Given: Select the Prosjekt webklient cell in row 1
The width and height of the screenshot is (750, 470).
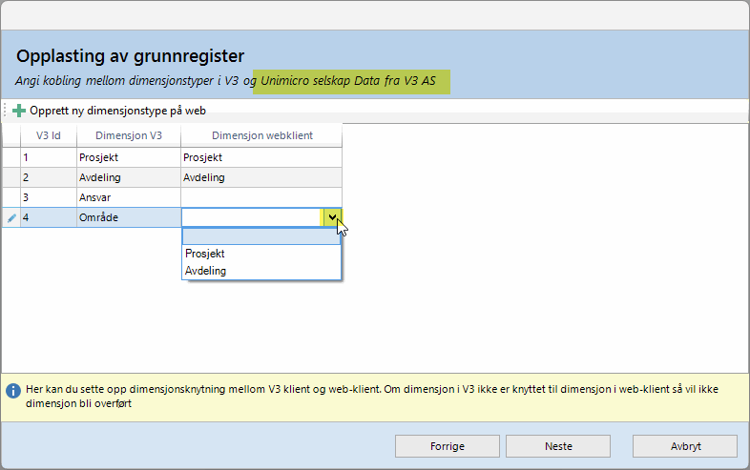Looking at the screenshot, I should (260, 157).
